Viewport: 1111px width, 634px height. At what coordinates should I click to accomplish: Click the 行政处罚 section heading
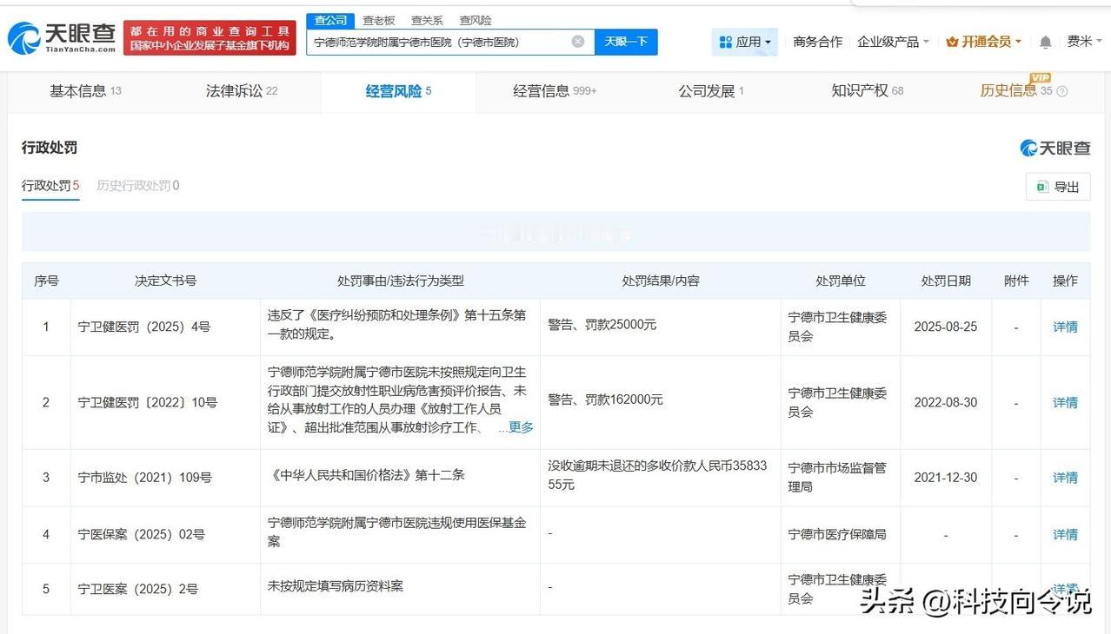coord(50,148)
